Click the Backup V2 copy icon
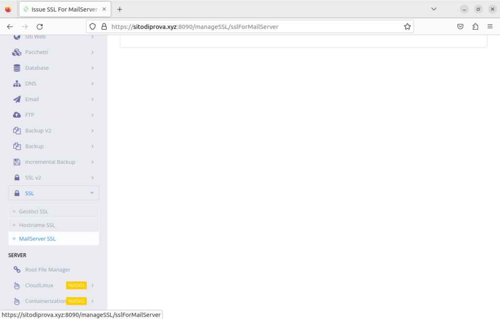The height and width of the screenshot is (319, 500). tap(17, 130)
